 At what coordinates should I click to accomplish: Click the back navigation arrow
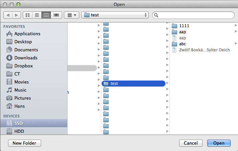(x=8, y=15)
